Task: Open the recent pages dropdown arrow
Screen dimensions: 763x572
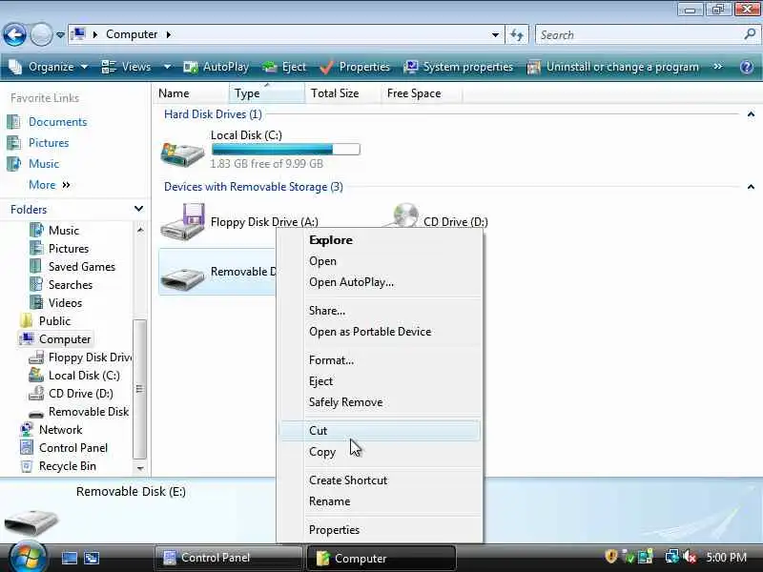Action: tap(60, 35)
